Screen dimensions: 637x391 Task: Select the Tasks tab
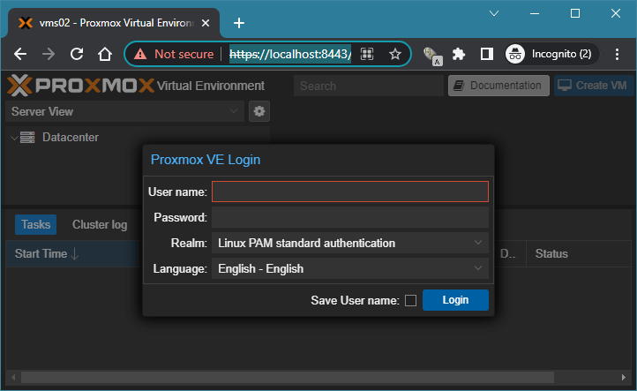point(36,225)
